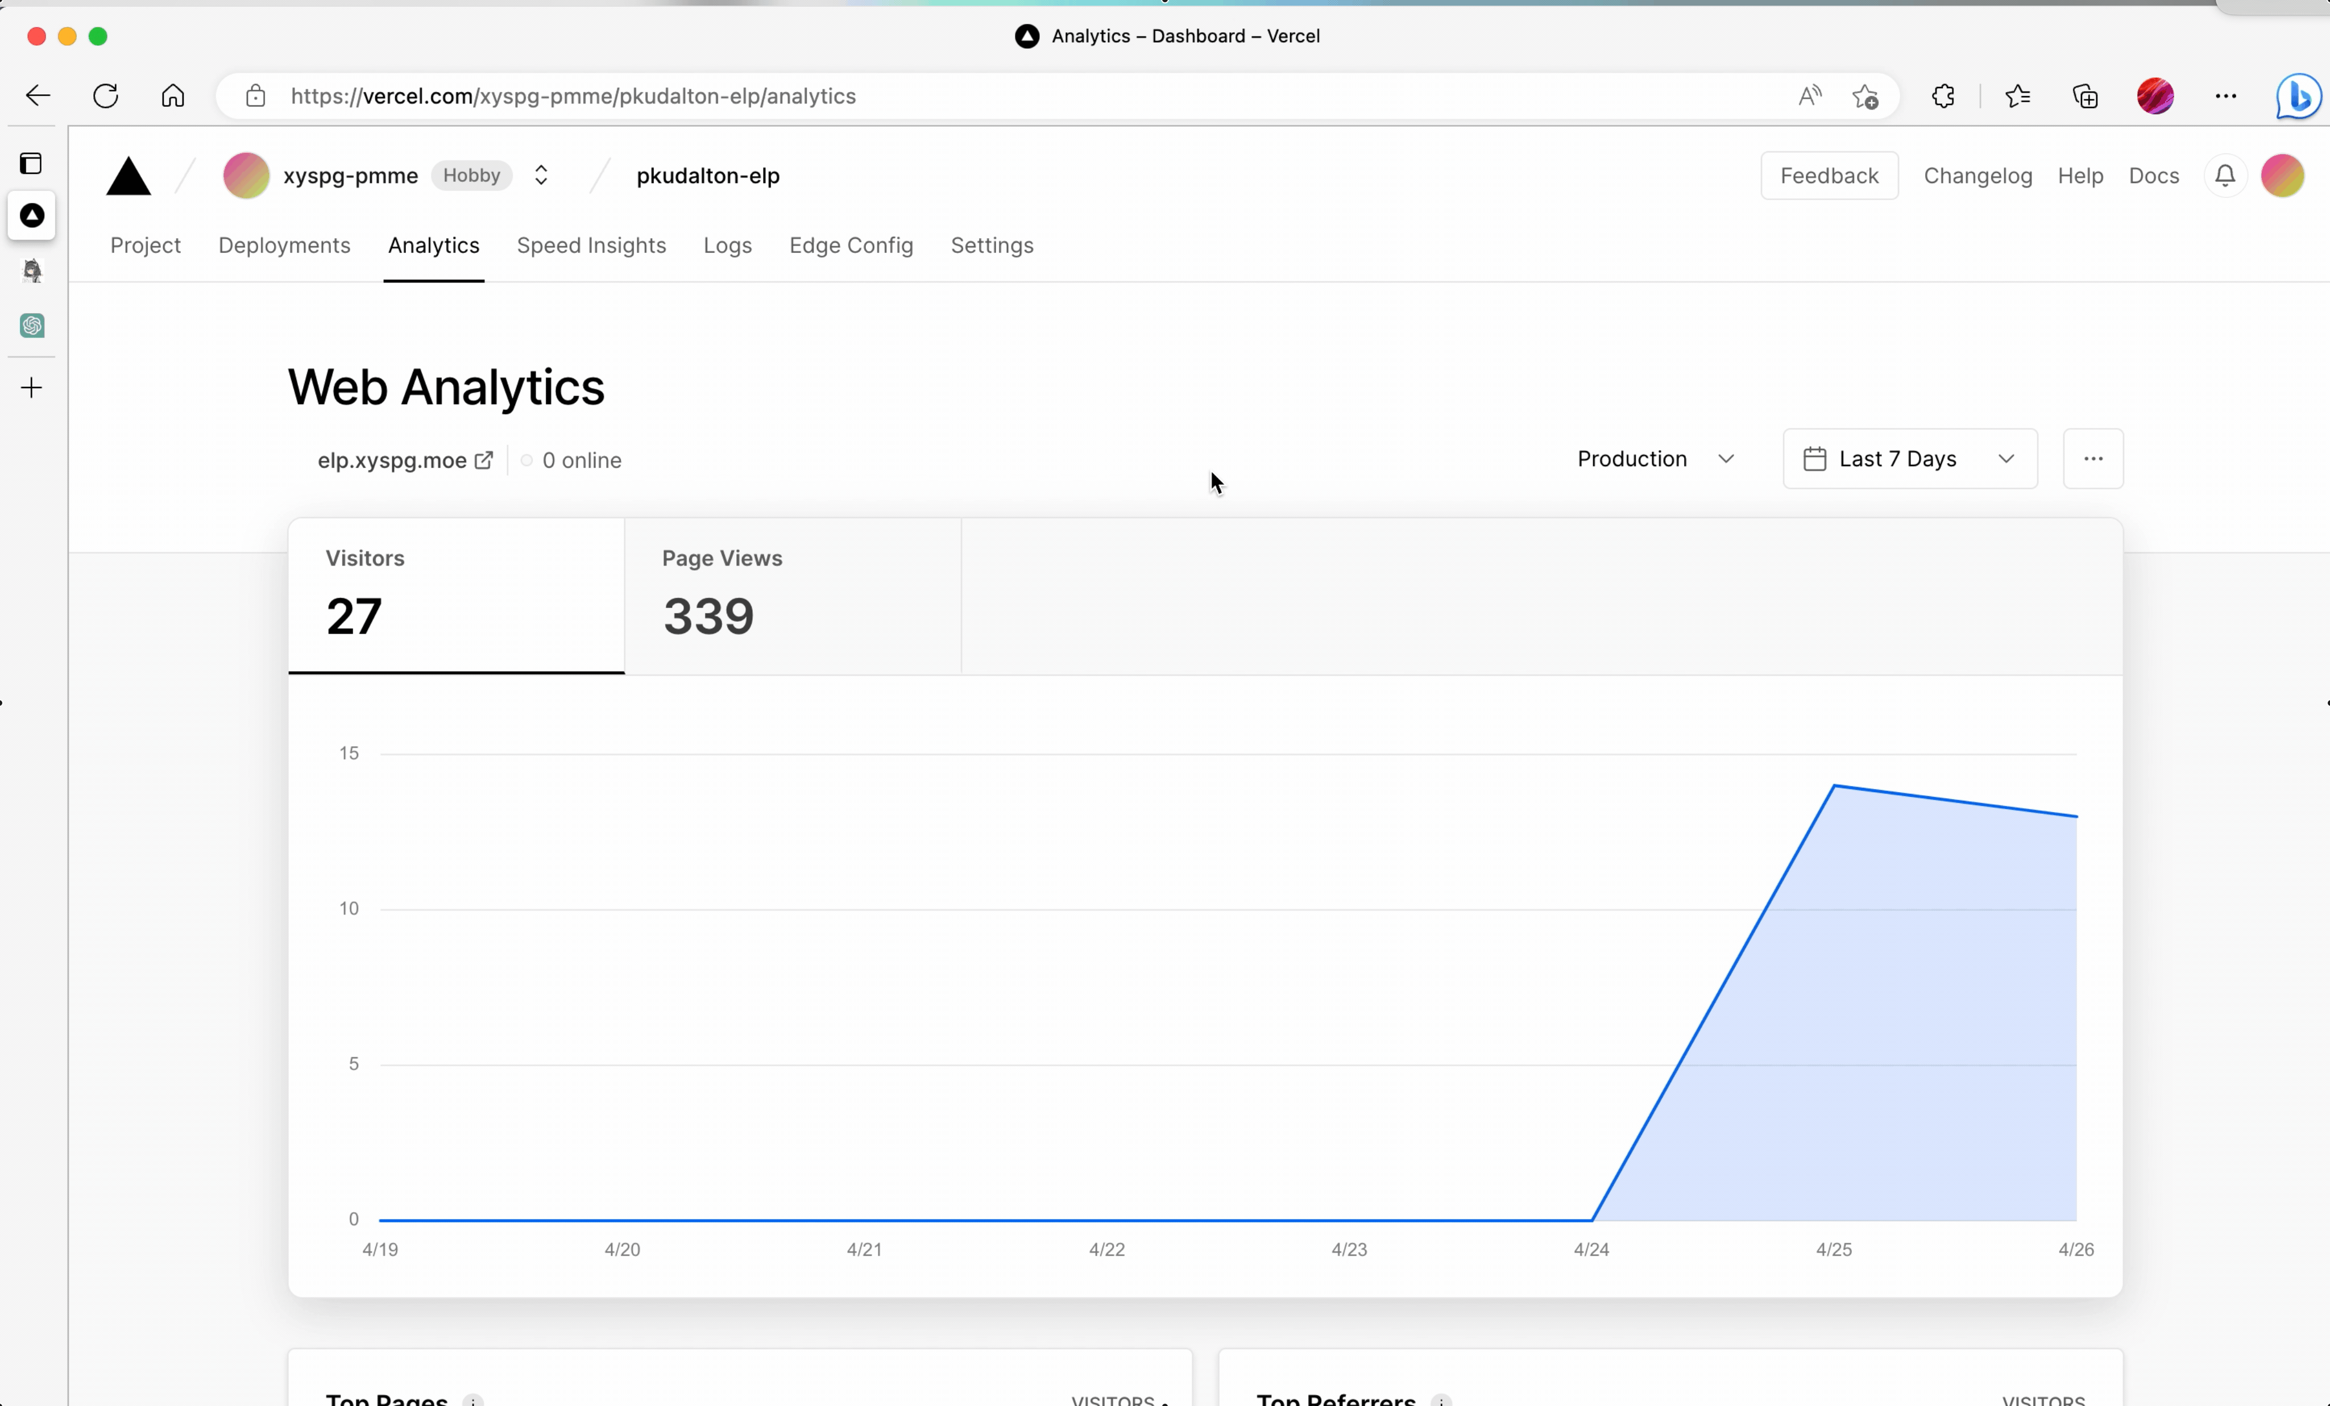Select the Visitors metric card
2330x1406 pixels.
pos(456,596)
